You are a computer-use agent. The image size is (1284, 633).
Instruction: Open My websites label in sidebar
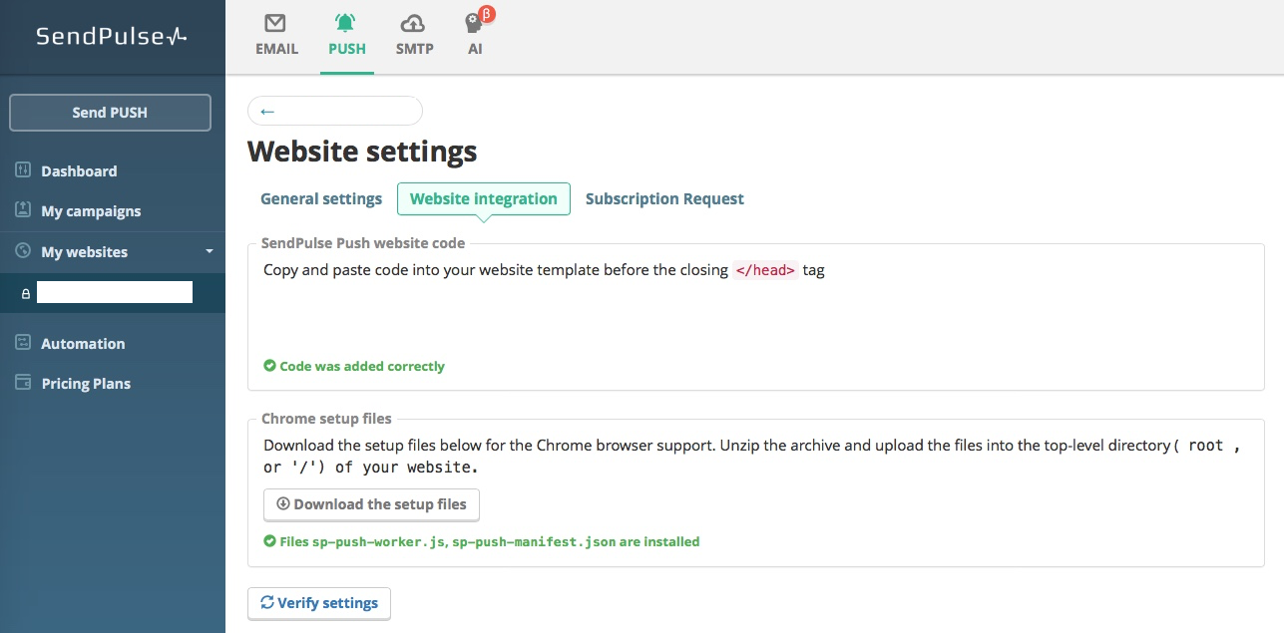[x=84, y=252]
